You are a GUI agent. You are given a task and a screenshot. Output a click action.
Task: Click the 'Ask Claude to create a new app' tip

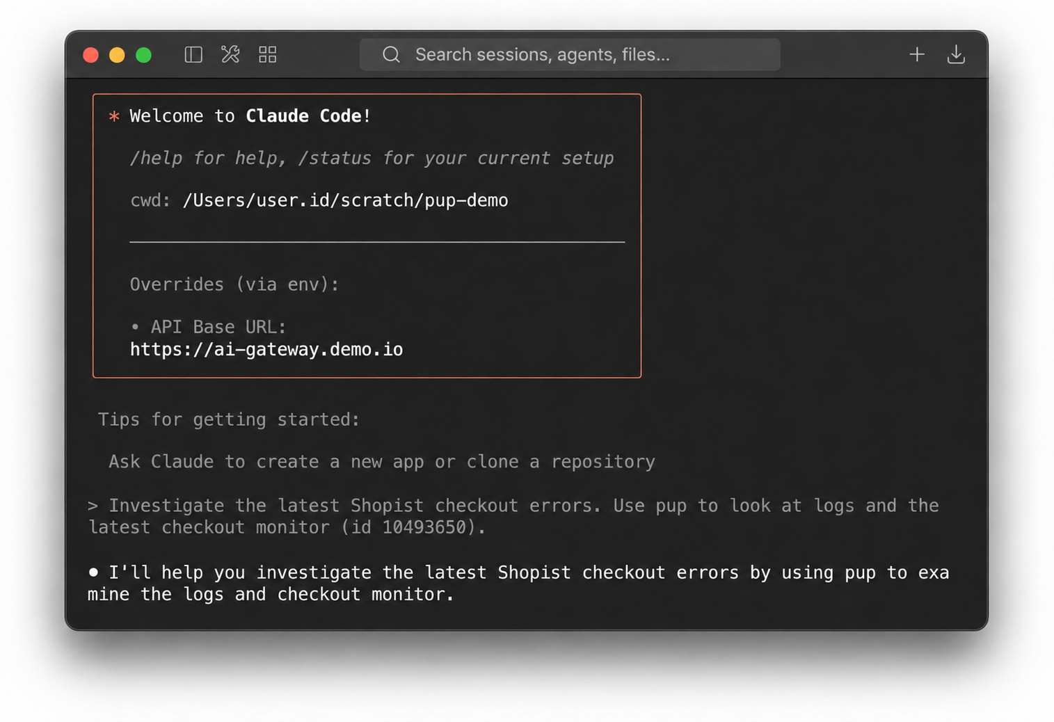[x=382, y=462]
